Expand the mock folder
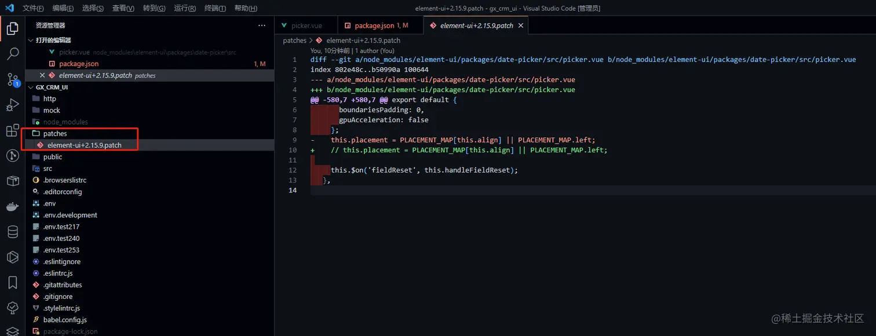The width and height of the screenshot is (876, 336). 52,110
